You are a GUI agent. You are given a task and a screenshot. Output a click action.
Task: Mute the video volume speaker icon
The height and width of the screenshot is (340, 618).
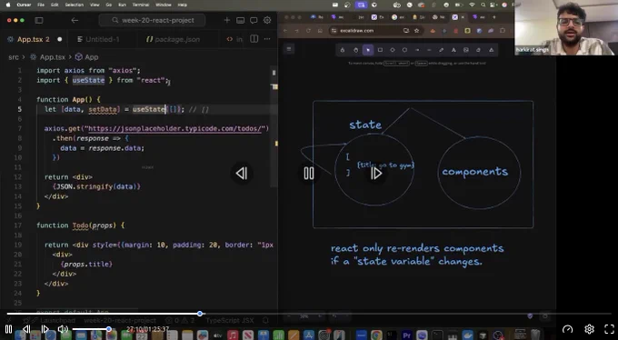click(63, 329)
